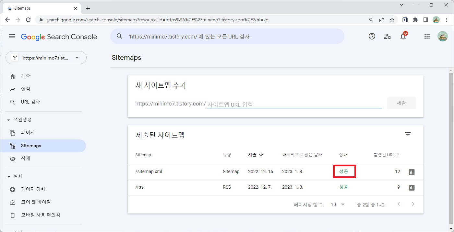Open 실적 in the sidebar

click(43, 89)
